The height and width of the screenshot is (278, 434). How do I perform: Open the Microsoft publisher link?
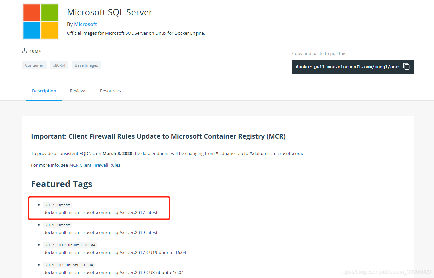(x=85, y=24)
